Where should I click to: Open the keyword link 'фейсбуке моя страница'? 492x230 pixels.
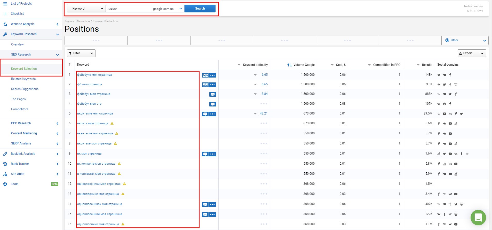coord(94,75)
